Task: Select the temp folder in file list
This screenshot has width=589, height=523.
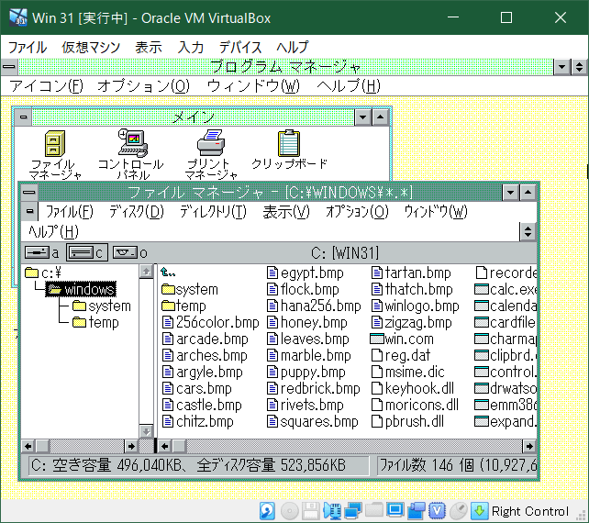Action: coord(183,306)
